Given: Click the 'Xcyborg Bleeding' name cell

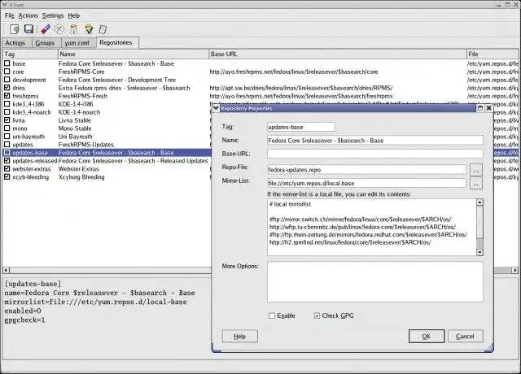Looking at the screenshot, I should 81,177.
